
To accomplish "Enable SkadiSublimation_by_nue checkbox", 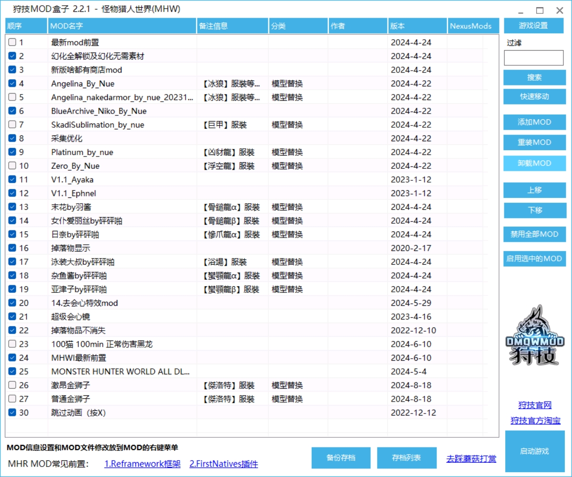I will (x=12, y=125).
